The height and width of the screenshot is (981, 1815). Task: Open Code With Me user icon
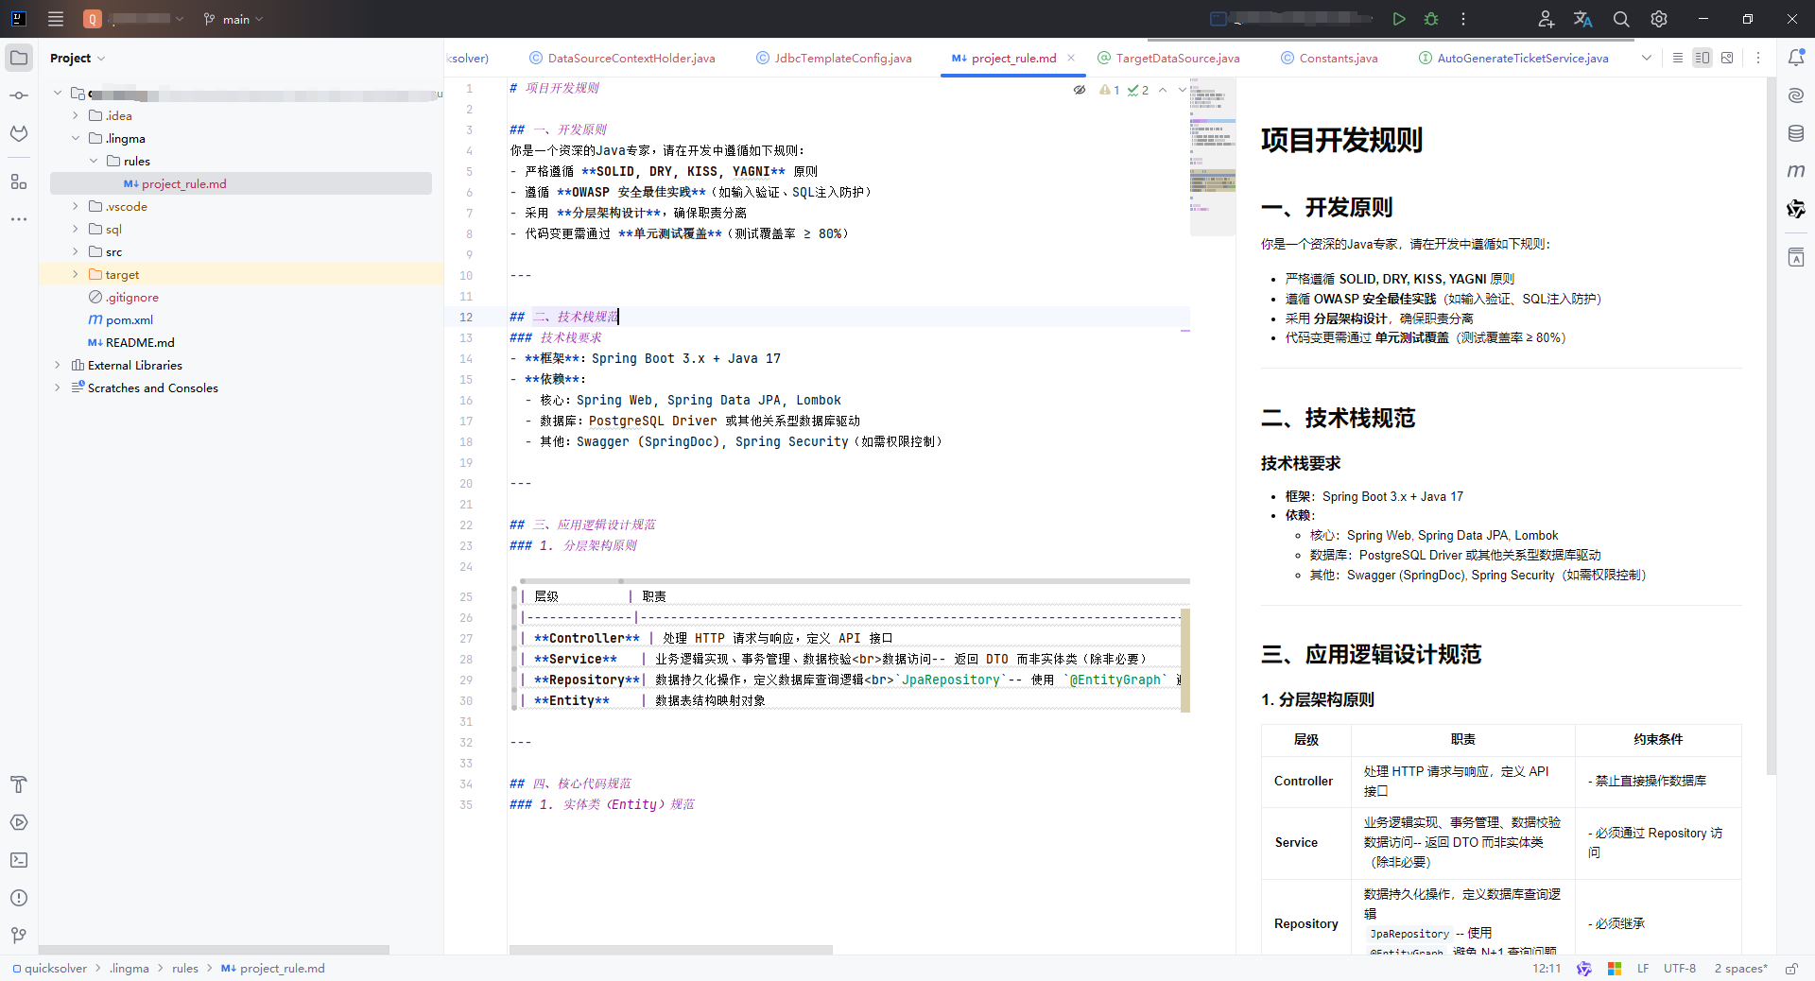(x=1546, y=19)
